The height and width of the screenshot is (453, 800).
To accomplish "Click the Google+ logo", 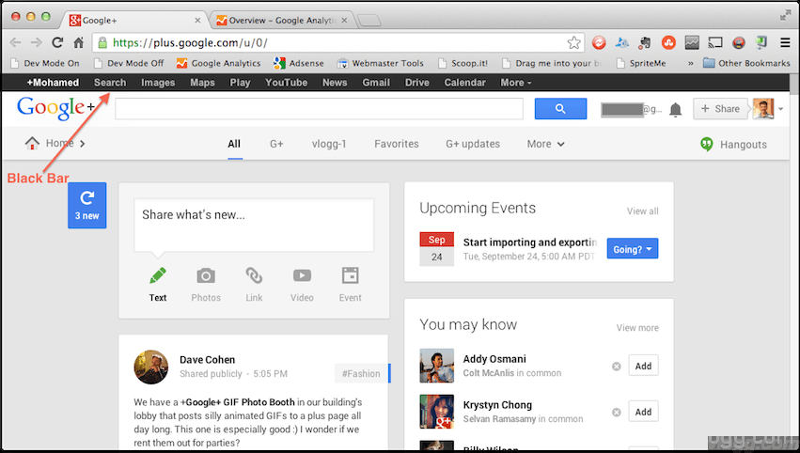I will coord(55,108).
